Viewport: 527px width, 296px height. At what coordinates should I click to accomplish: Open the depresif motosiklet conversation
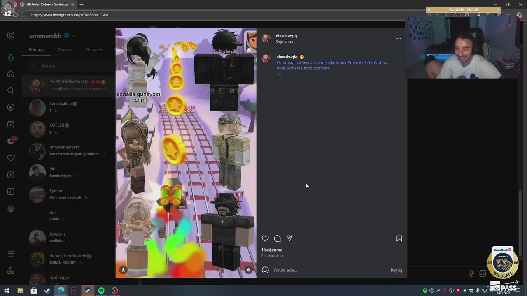[x=69, y=259]
